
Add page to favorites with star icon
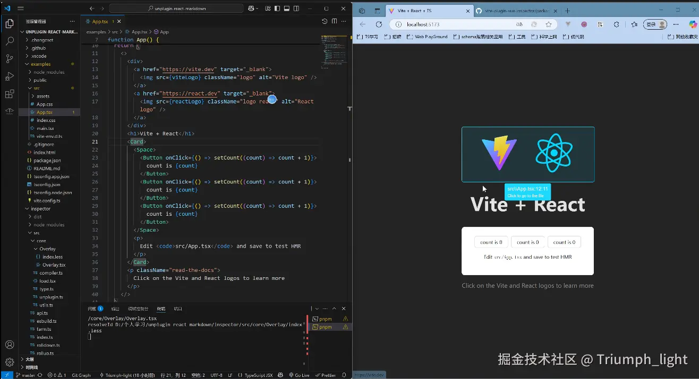pyautogui.click(x=549, y=24)
